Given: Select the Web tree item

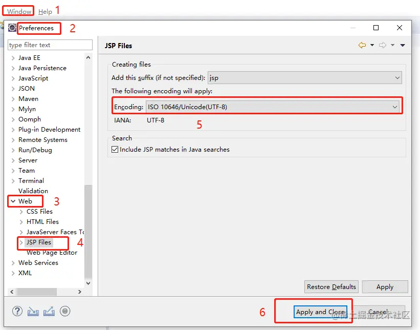Looking at the screenshot, I should tap(25, 201).
